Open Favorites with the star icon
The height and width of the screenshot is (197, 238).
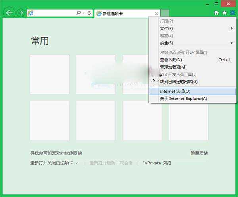[x=225, y=13]
